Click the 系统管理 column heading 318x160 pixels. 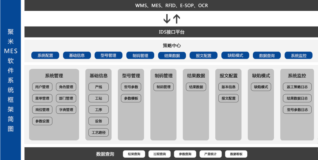click(x=54, y=76)
